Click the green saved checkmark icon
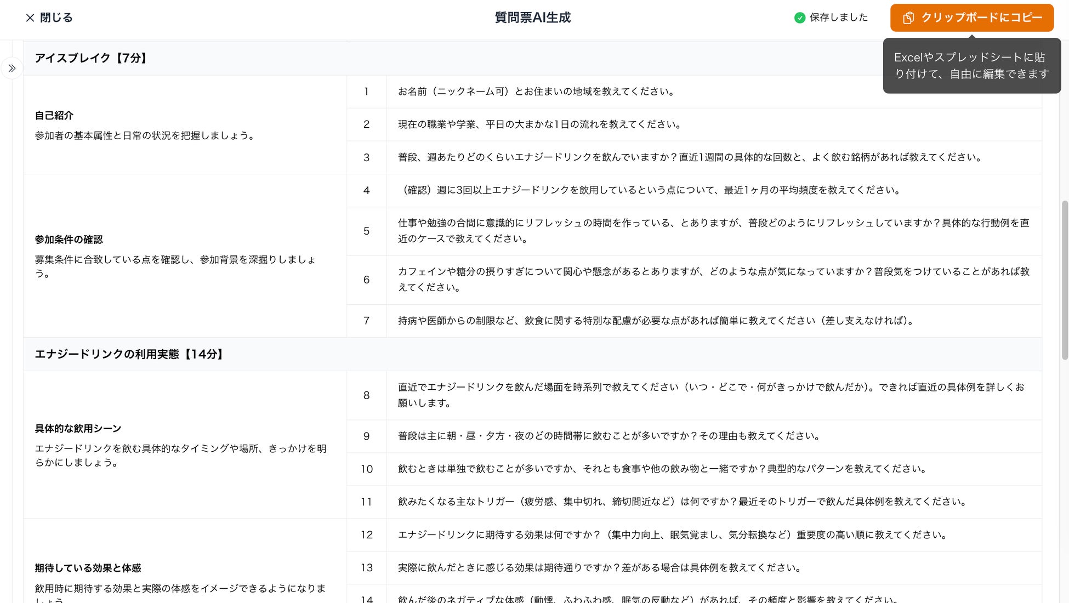 pyautogui.click(x=800, y=18)
